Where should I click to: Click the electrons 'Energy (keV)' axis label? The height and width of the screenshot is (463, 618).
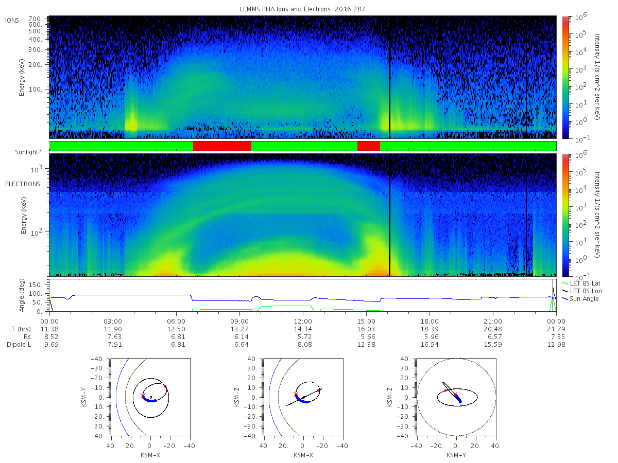click(23, 215)
